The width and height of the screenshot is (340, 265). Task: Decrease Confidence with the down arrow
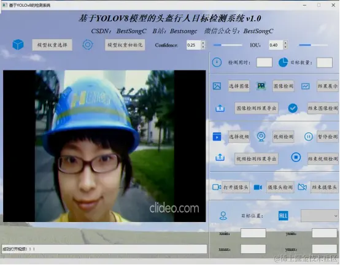(x=203, y=47)
